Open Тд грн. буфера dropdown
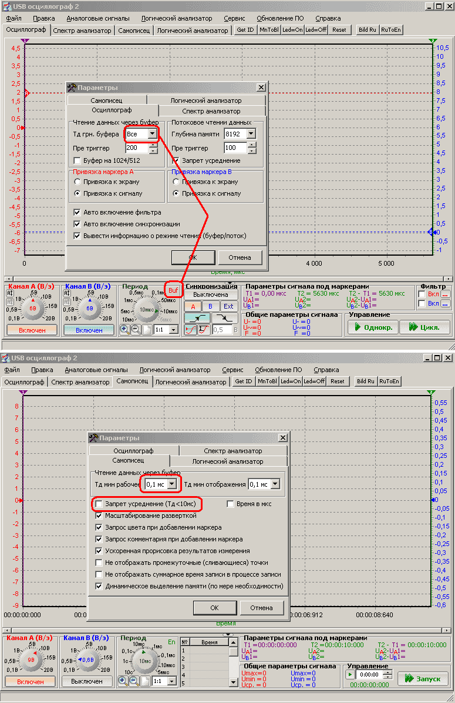455x703 pixels. click(x=152, y=134)
